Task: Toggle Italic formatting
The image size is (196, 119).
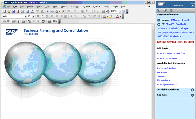Action: coord(42,16)
